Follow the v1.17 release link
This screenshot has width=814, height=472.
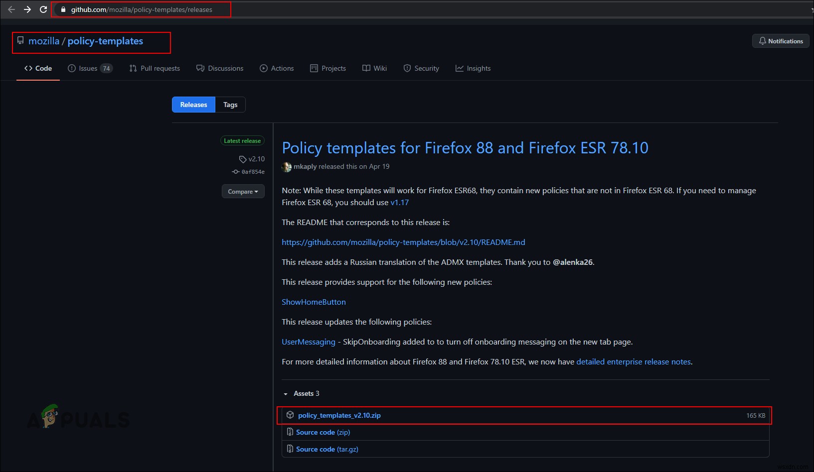[x=400, y=202]
